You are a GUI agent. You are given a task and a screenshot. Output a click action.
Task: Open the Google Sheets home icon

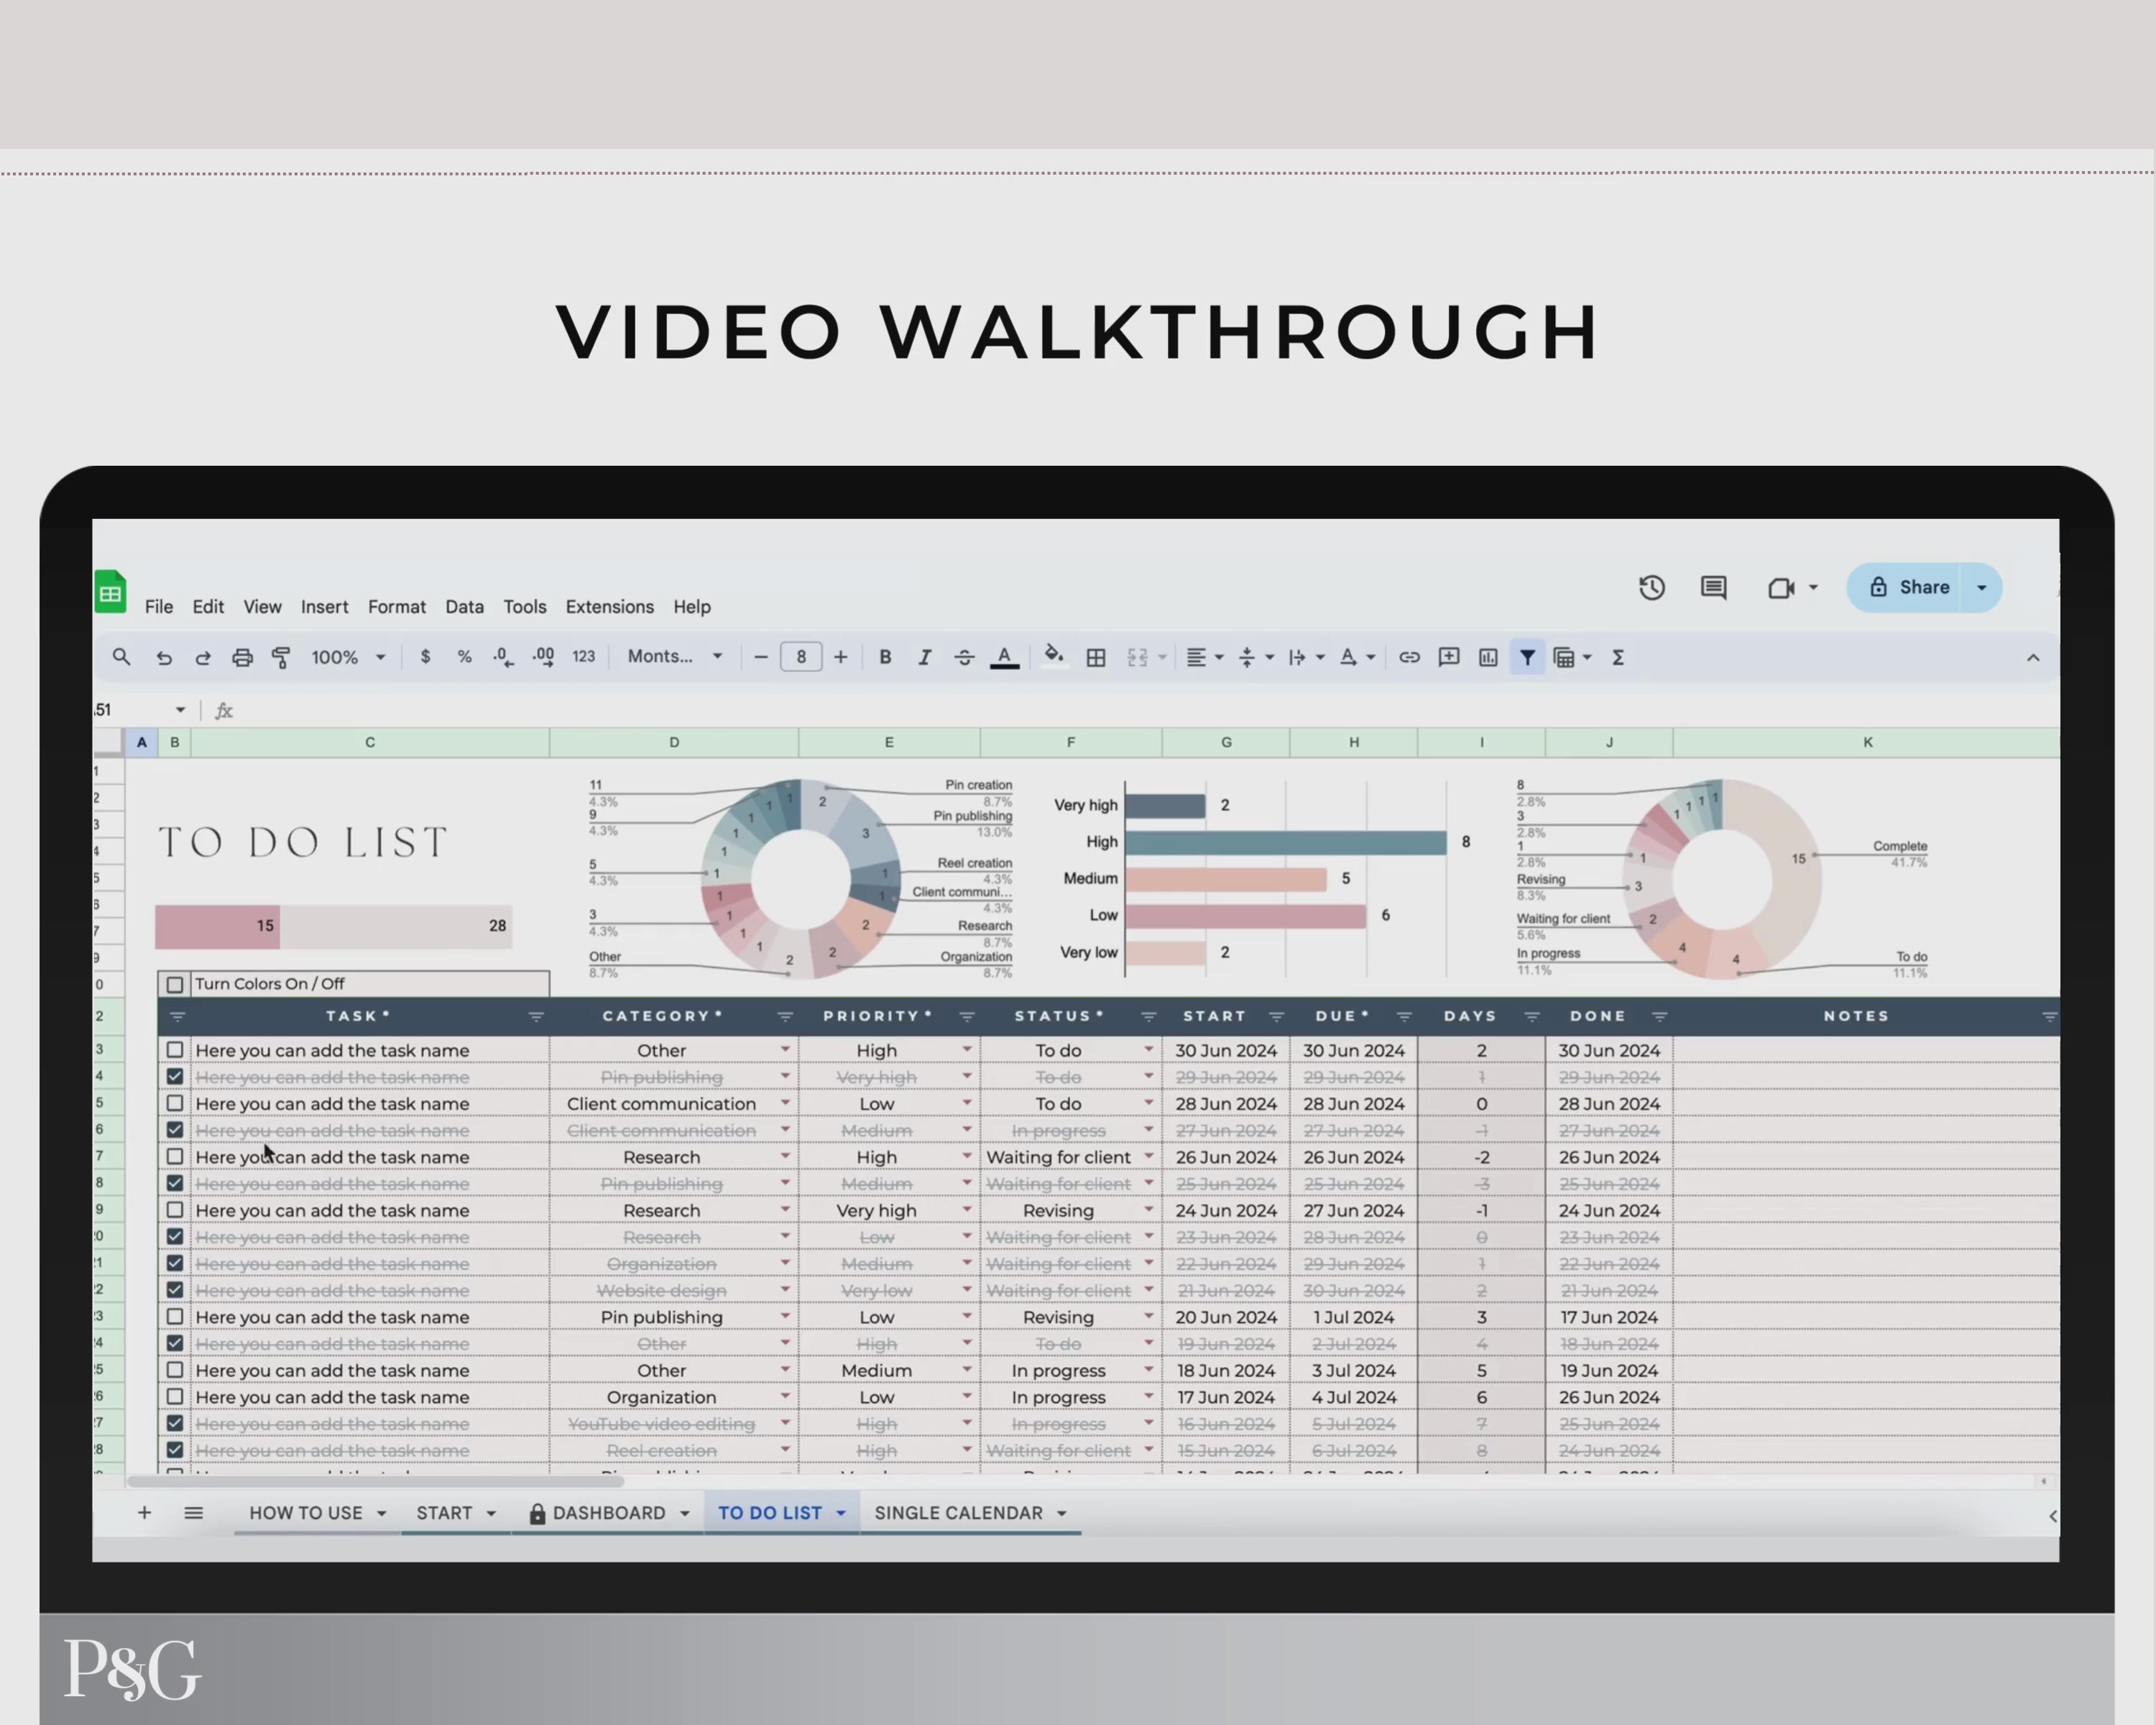pyautogui.click(x=110, y=592)
